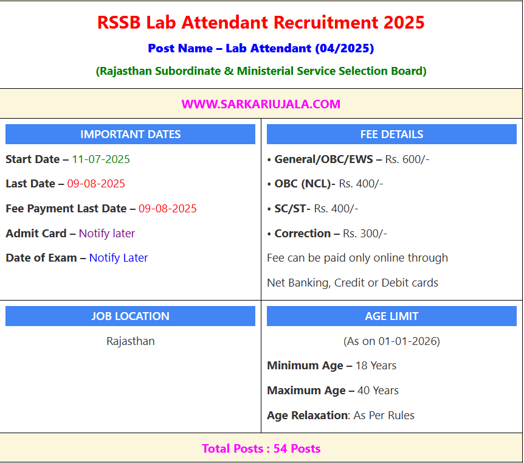The image size is (524, 463).
Task: Click the General/OBC/EWS fee line
Action: 348,159
